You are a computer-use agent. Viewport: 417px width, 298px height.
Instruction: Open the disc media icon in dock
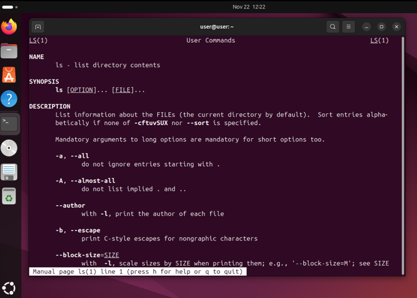[9, 148]
